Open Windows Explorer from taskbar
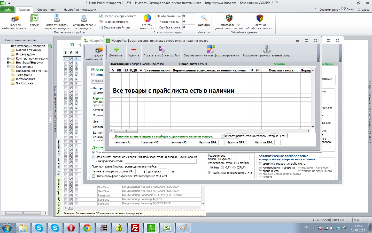 pos(23,228)
